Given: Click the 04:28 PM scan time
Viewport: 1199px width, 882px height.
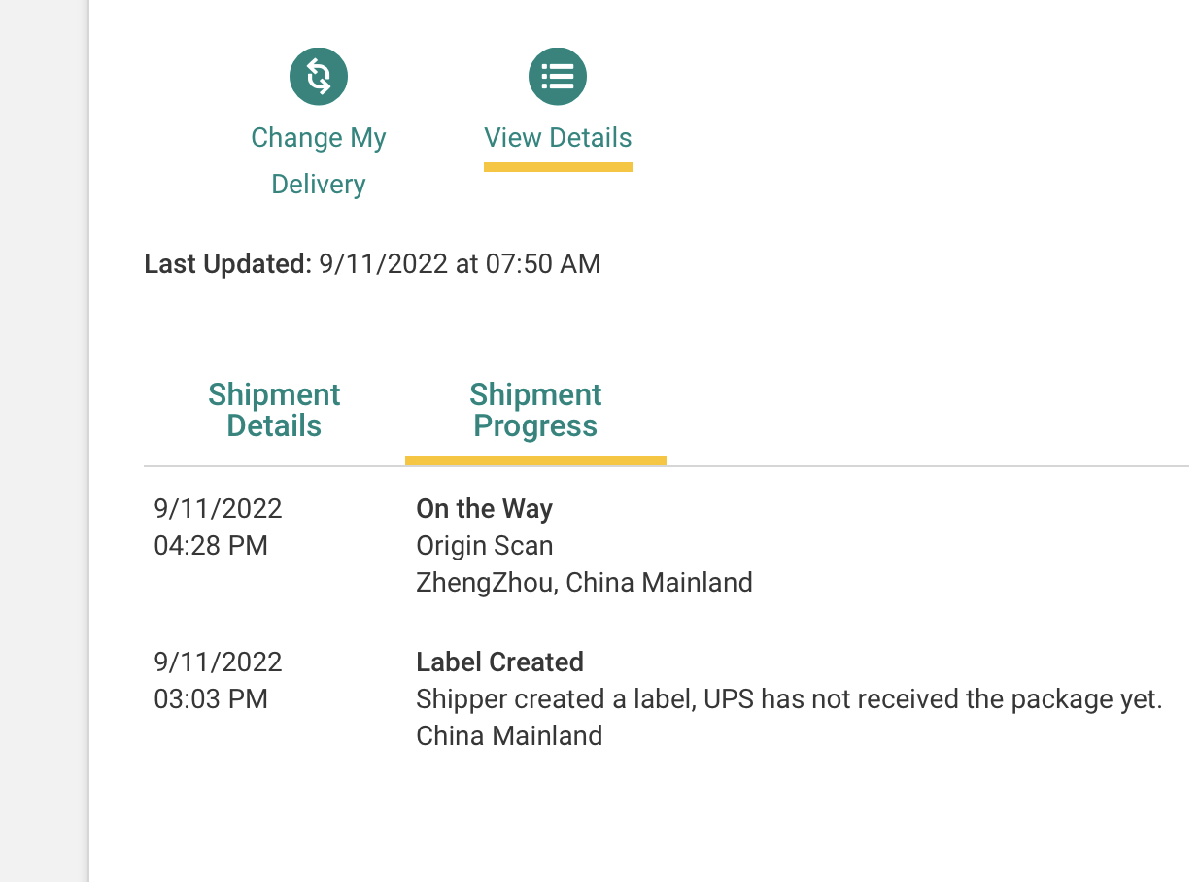Looking at the screenshot, I should click(x=211, y=546).
